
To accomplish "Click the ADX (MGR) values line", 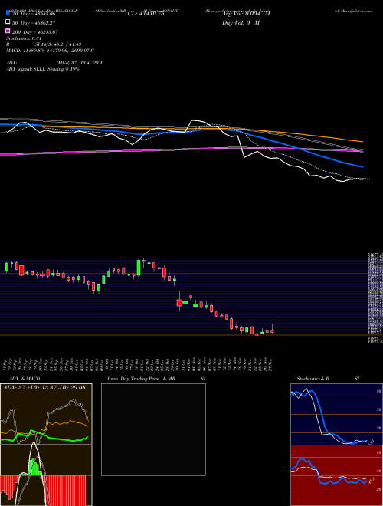I will point(54,63).
